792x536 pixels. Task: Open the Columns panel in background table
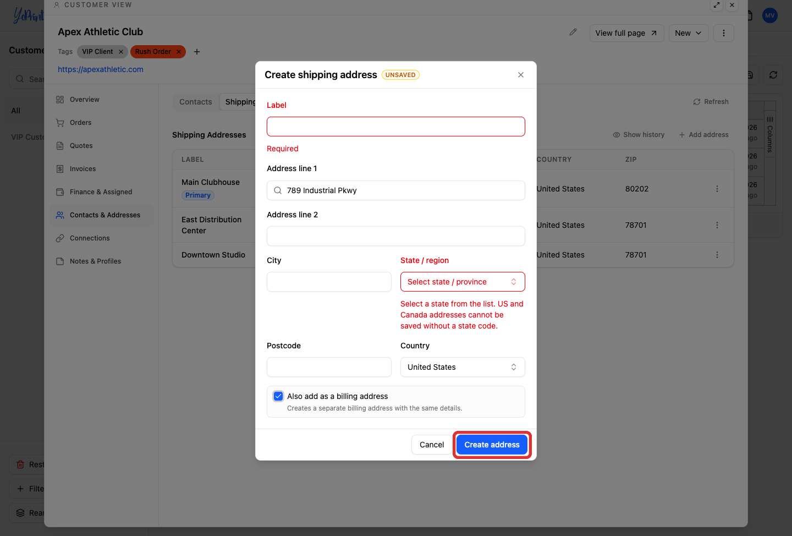770,135
